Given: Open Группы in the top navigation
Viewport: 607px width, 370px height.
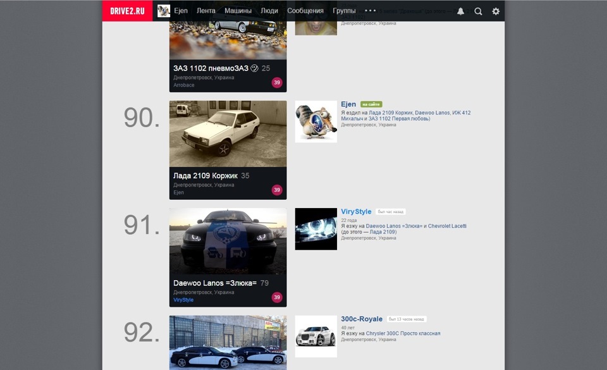Looking at the screenshot, I should pyautogui.click(x=344, y=11).
